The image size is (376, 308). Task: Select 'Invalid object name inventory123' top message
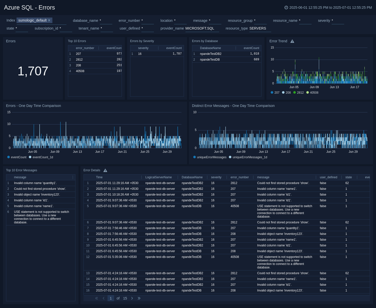pos(41,195)
